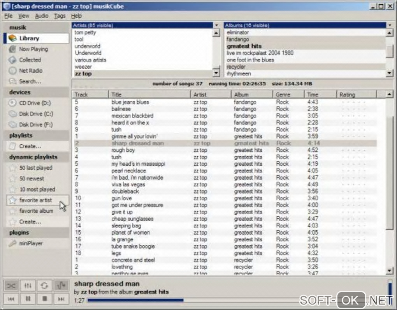Open the Tags menu
This screenshot has width=397, height=310.
(x=60, y=16)
